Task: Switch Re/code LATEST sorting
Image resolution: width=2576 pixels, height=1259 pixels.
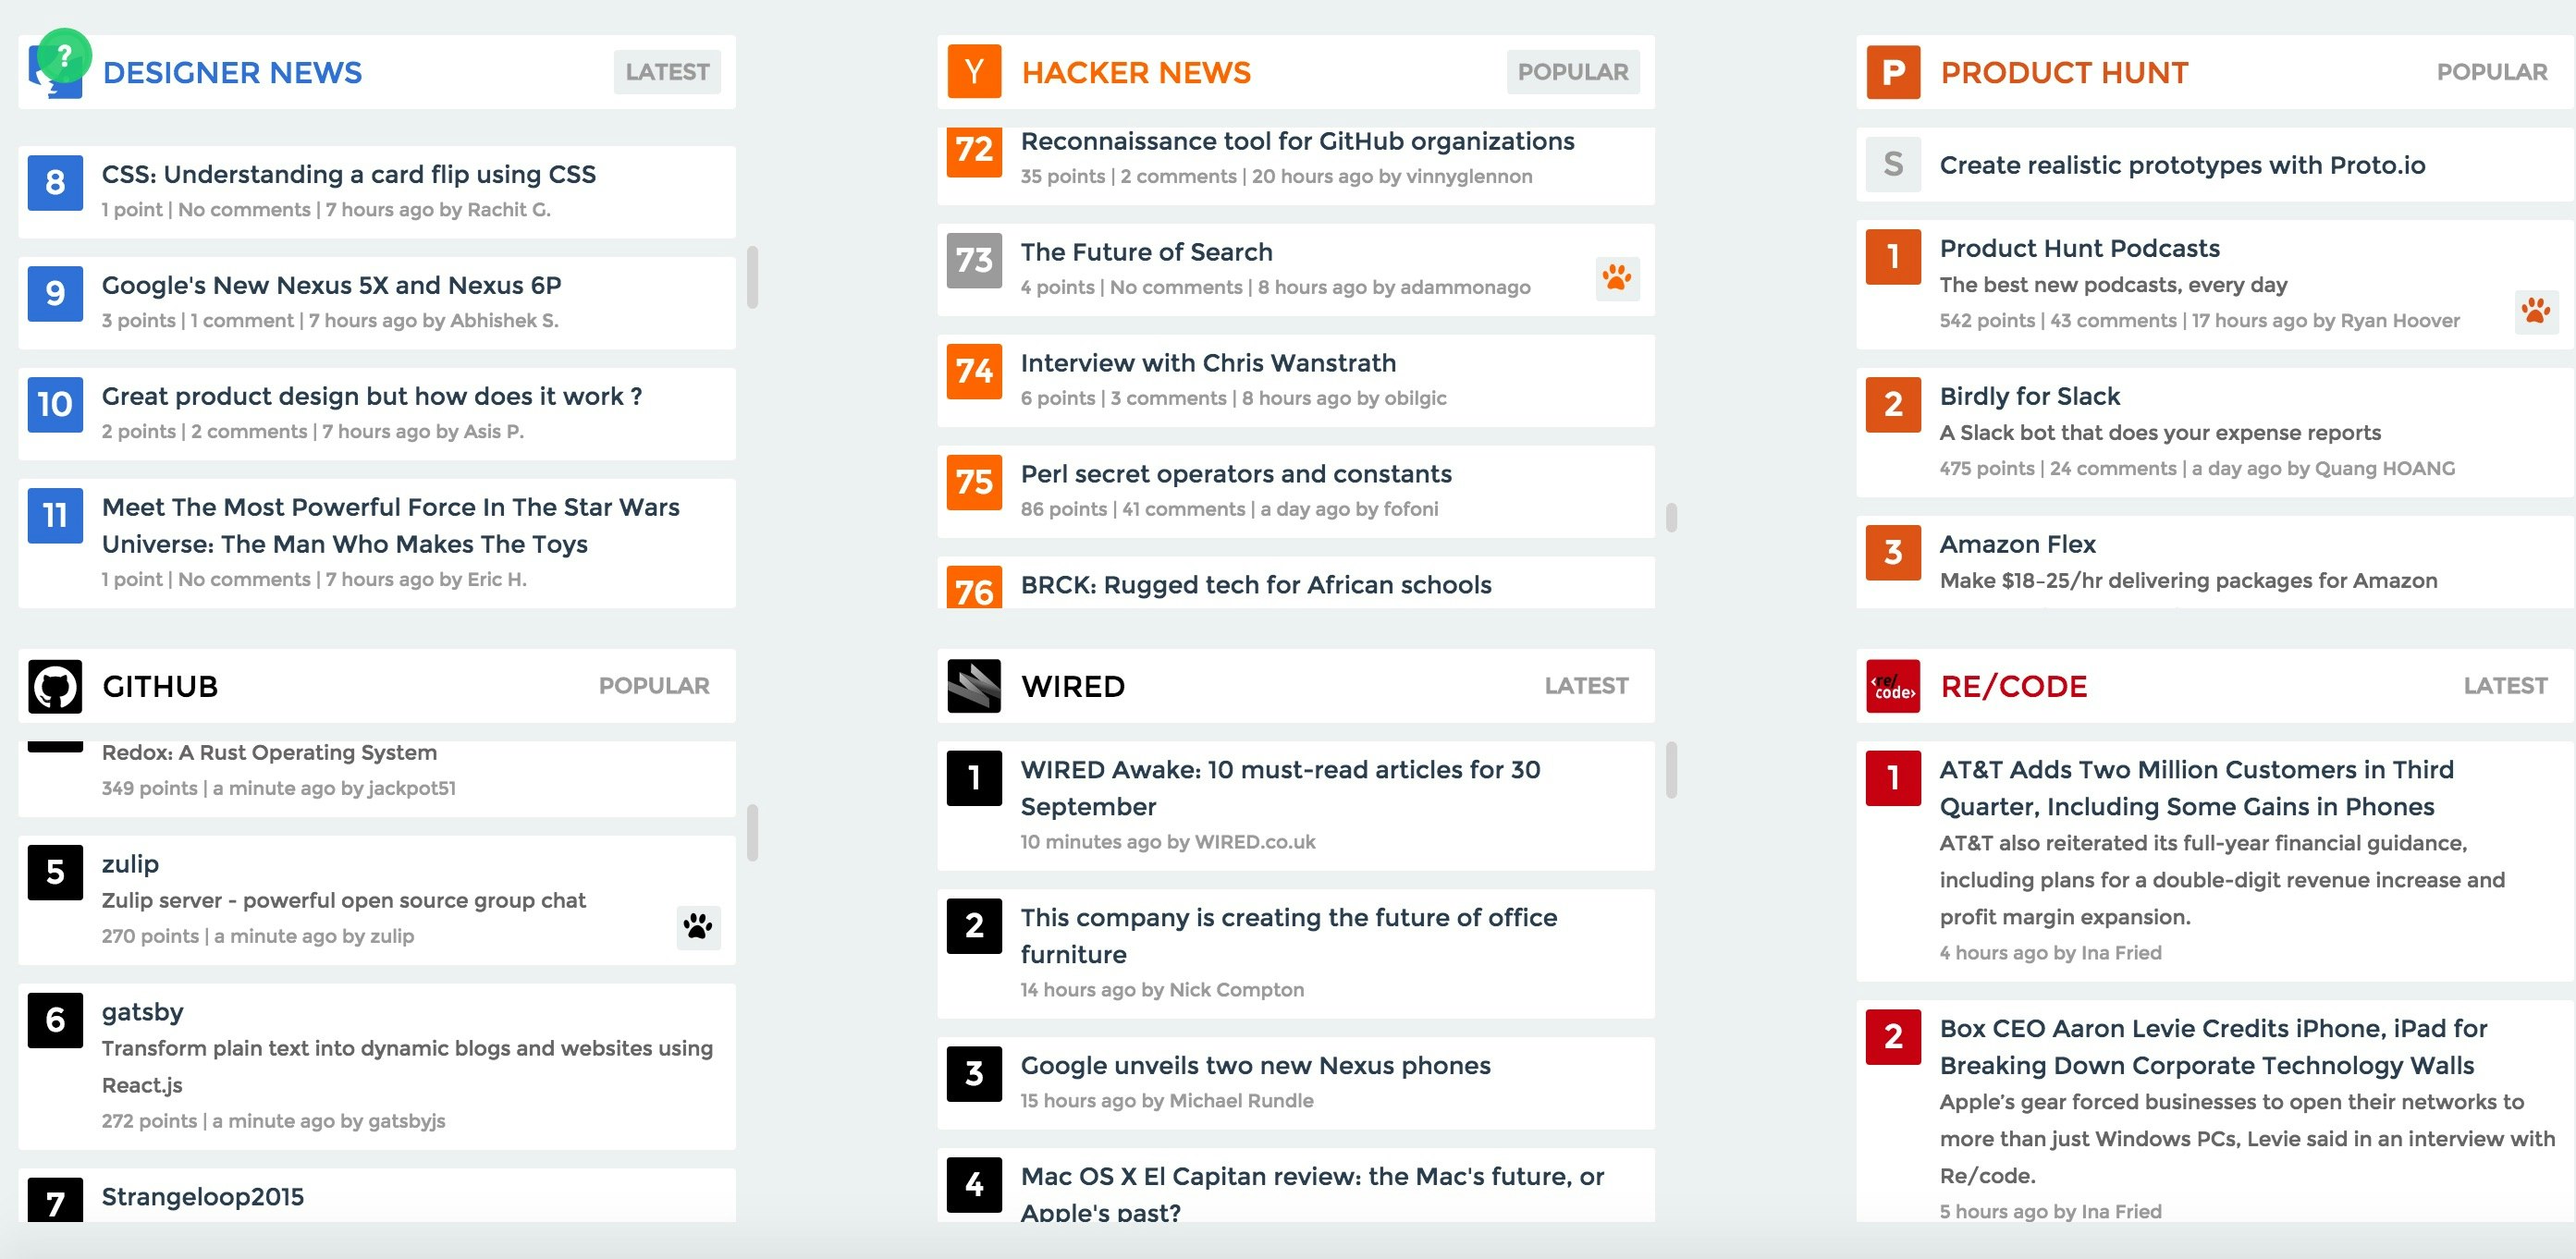Action: click(2504, 686)
